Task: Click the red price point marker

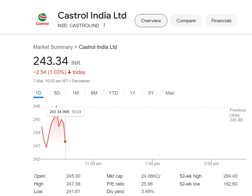Action: [65, 141]
